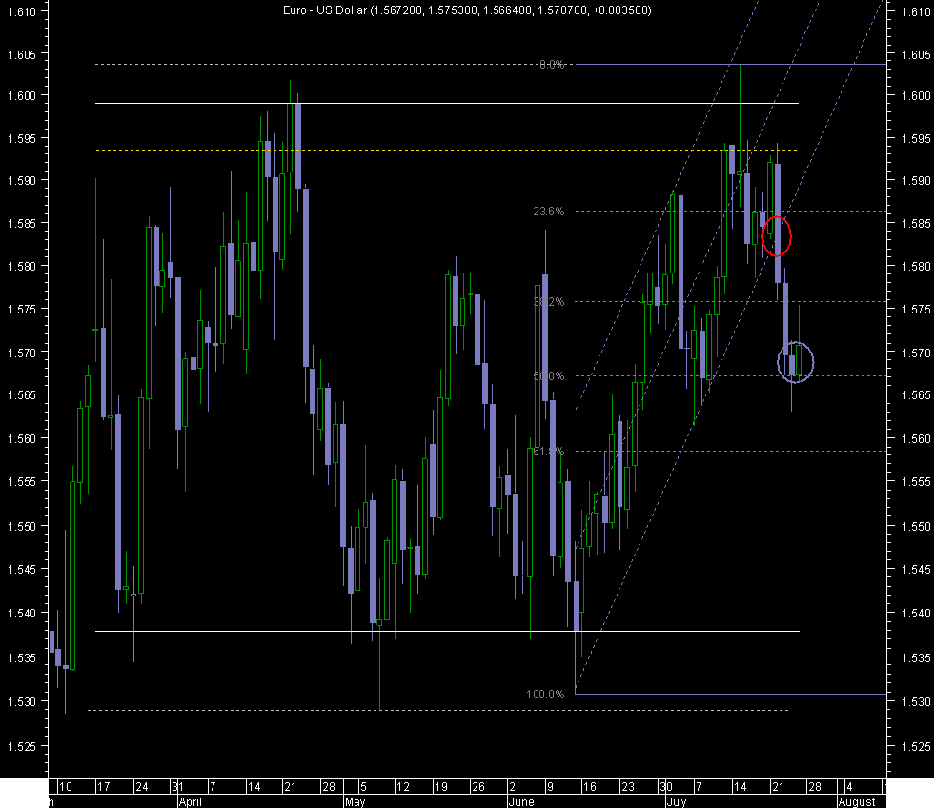Click 1.600 on the left price axis

[21, 95]
